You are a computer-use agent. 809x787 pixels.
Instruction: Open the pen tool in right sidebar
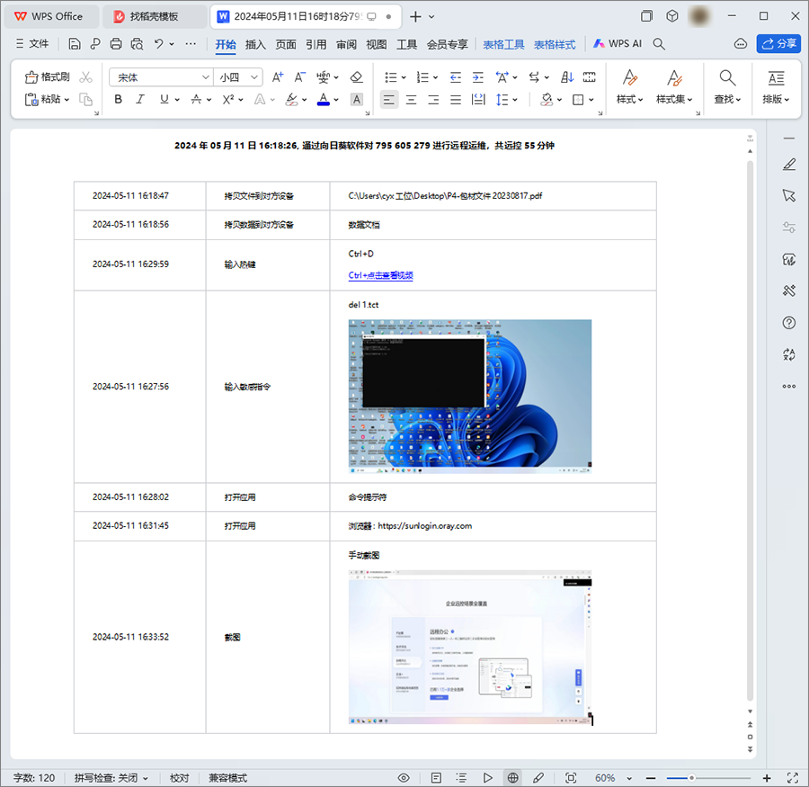click(x=789, y=165)
